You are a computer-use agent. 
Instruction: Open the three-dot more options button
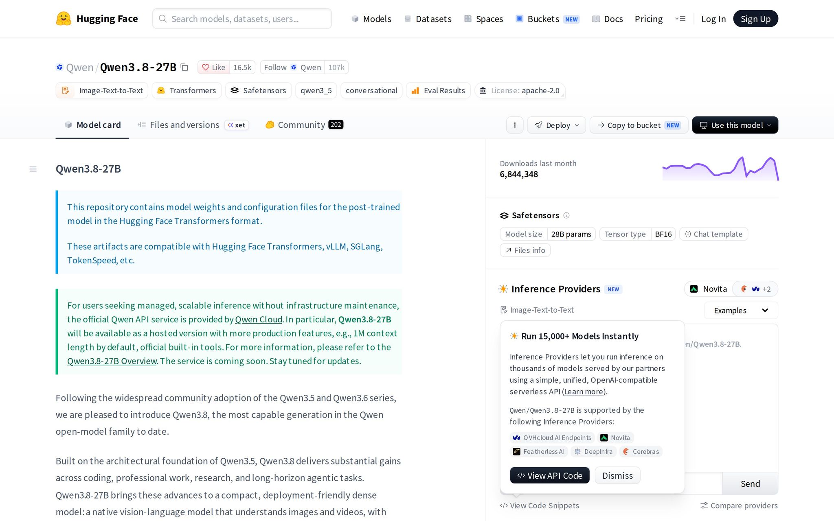[515, 125]
